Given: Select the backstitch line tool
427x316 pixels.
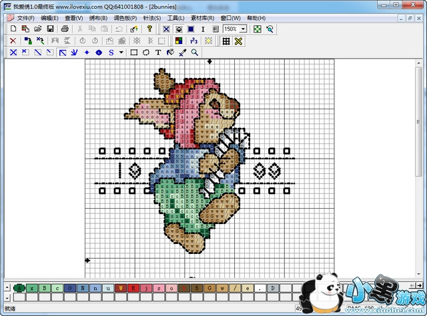Looking at the screenshot, I should 63,52.
